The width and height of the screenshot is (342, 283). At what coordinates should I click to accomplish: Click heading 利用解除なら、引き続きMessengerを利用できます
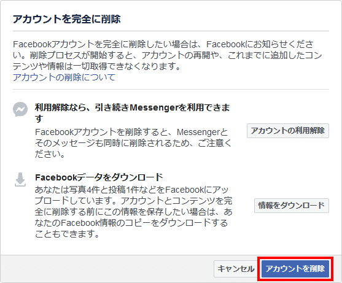[x=133, y=113]
